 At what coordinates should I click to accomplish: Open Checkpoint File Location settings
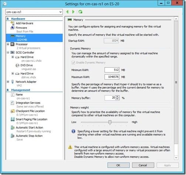point(30,111)
